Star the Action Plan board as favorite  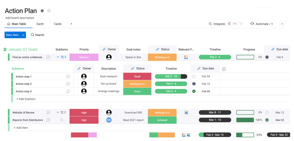click(x=49, y=11)
